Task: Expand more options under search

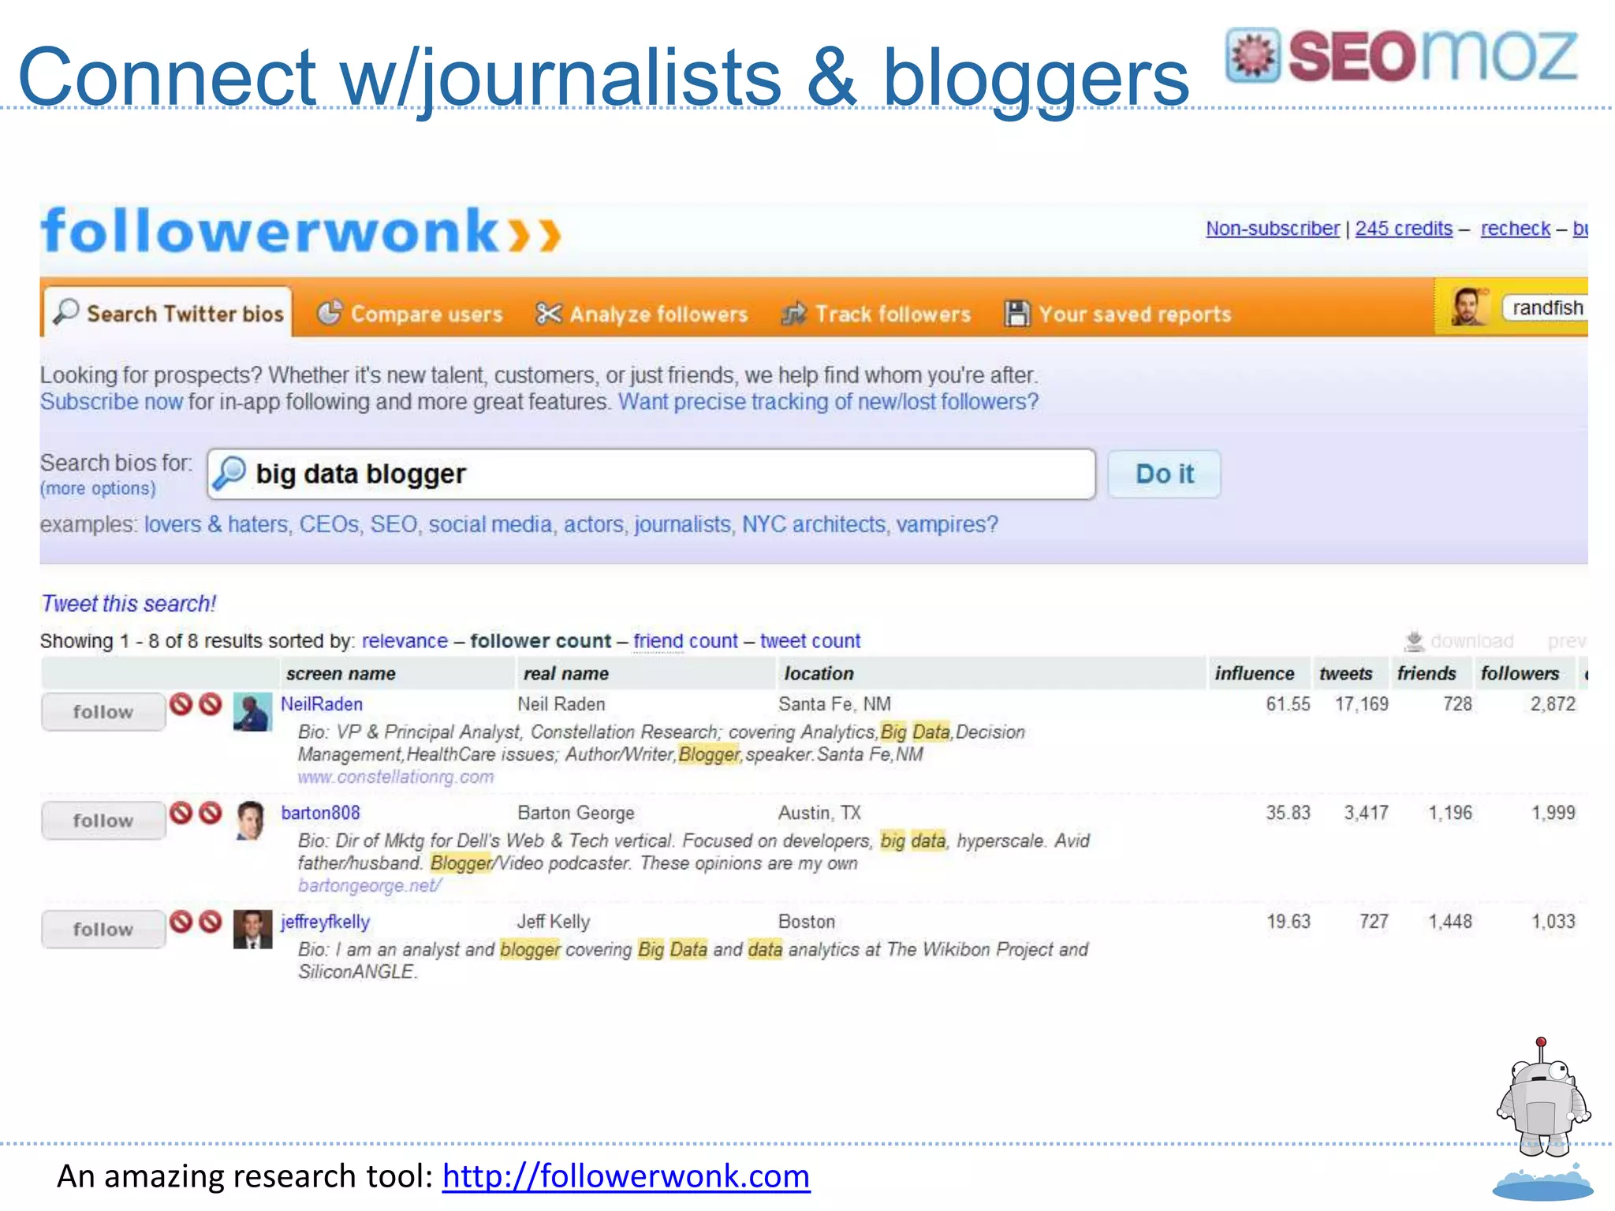Action: click(98, 488)
